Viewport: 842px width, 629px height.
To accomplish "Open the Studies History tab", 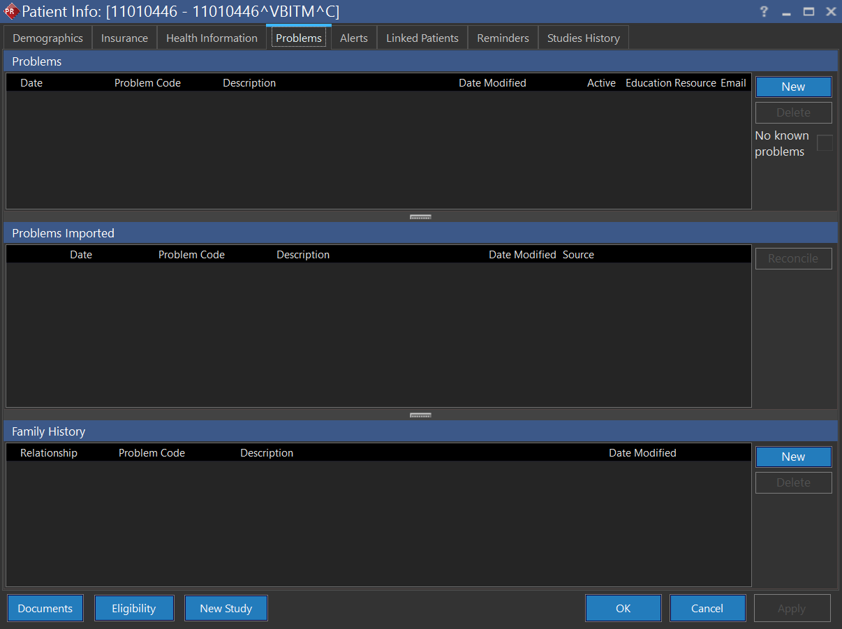I will pos(583,38).
